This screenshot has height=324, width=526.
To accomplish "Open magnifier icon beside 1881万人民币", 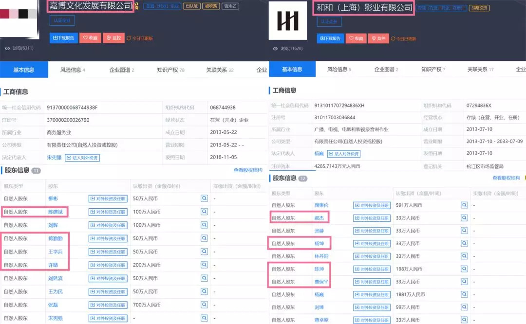I will click(x=464, y=294).
